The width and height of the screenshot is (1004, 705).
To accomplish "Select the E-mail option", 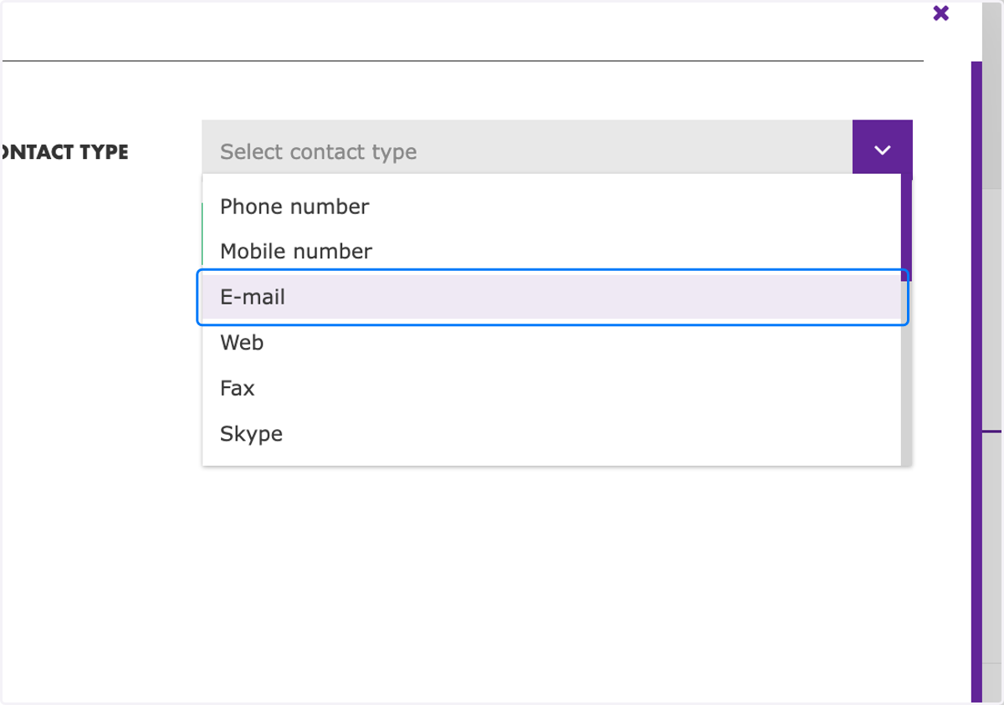I will (x=551, y=297).
